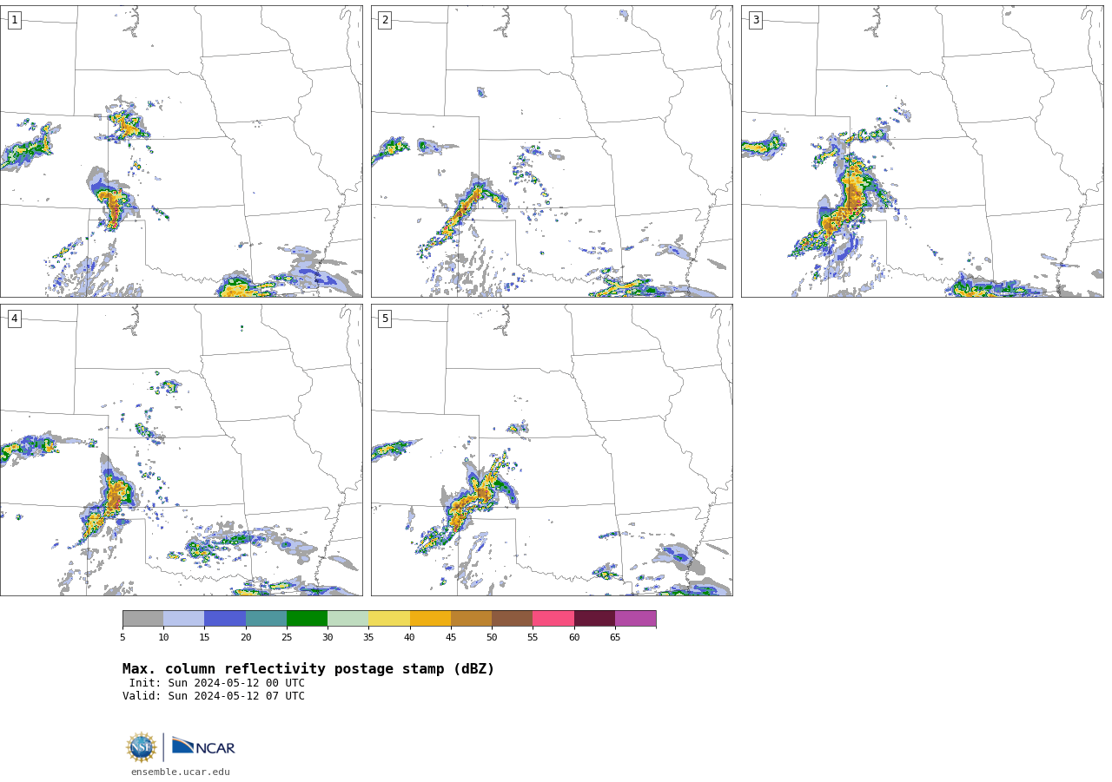Click colorbar tick label 15
This screenshot has height=782, width=1112.
tap(204, 638)
